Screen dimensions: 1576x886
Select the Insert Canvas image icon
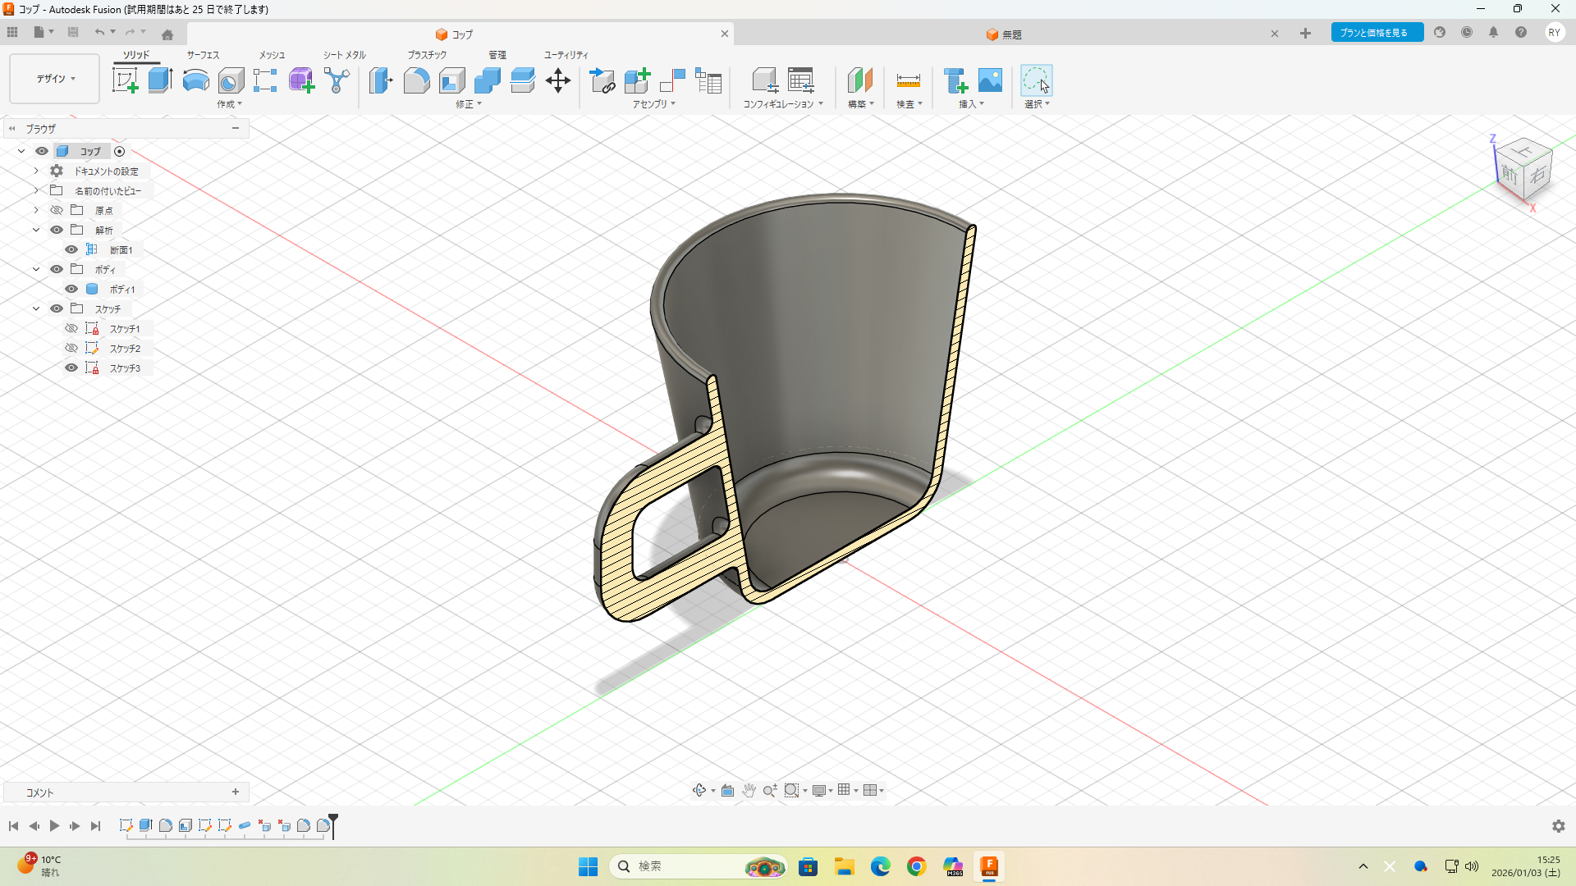point(990,80)
